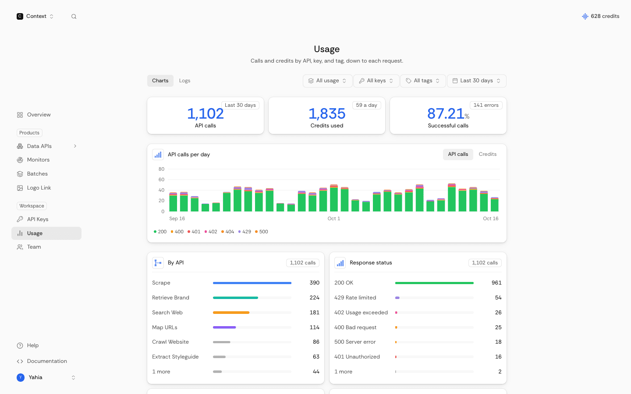Click the Yahia avatar icon
Viewport: 631px width, 394px height.
(x=21, y=377)
